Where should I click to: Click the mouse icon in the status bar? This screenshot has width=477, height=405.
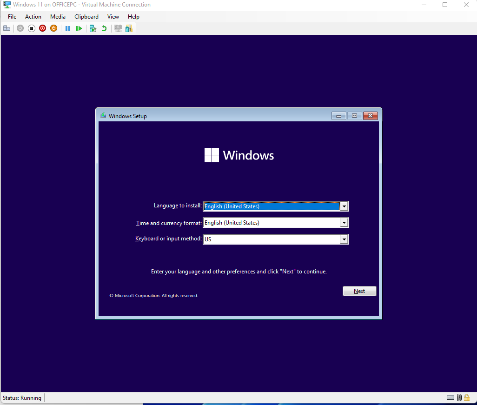click(x=459, y=398)
